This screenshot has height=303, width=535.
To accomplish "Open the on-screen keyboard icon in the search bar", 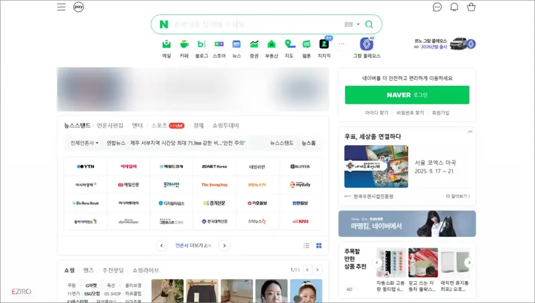I will 348,24.
